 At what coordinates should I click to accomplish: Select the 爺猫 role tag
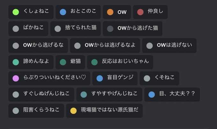pyautogui.click(x=70, y=62)
